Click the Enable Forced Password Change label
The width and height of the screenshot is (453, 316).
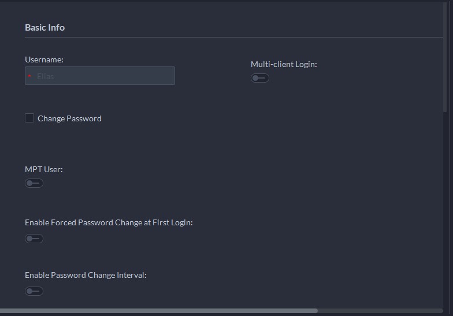(x=109, y=222)
